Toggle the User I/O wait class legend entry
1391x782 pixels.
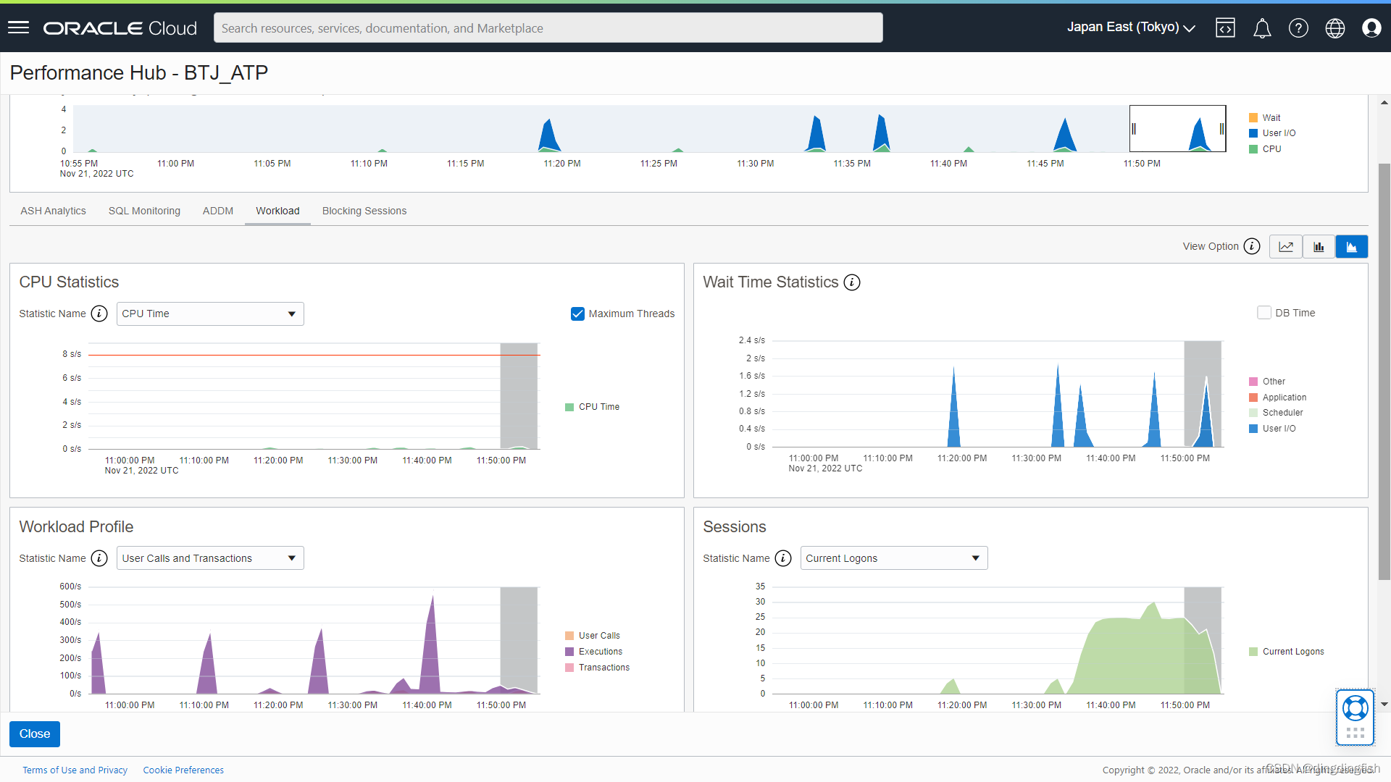[1272, 429]
